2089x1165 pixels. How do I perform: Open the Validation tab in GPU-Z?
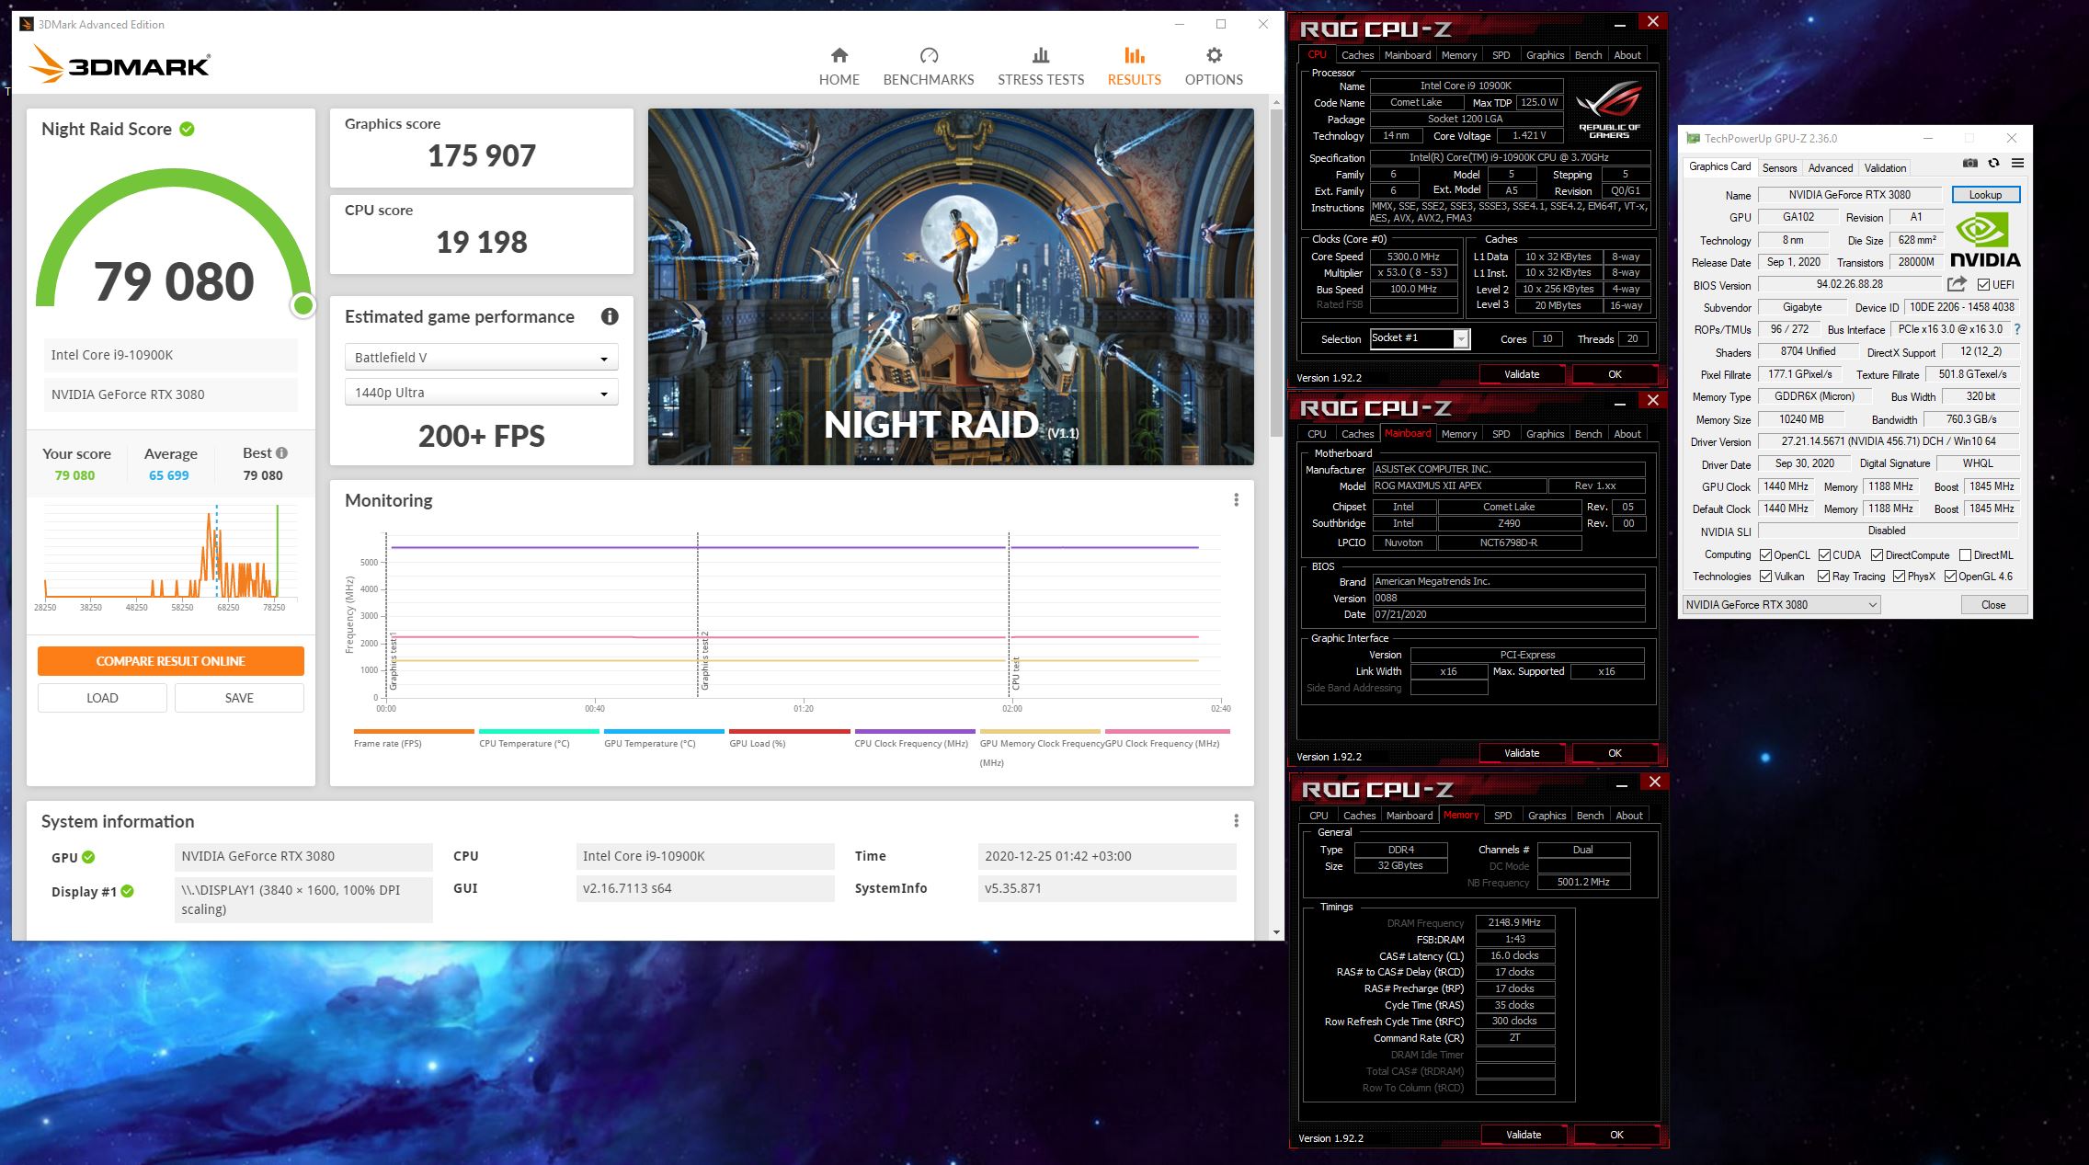pyautogui.click(x=1885, y=167)
